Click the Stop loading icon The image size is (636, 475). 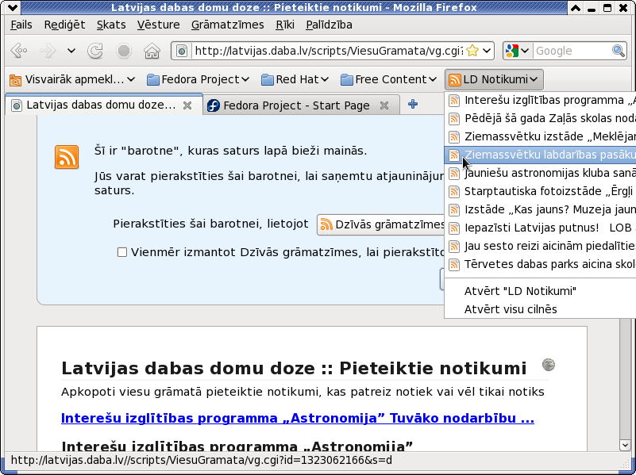click(x=124, y=51)
